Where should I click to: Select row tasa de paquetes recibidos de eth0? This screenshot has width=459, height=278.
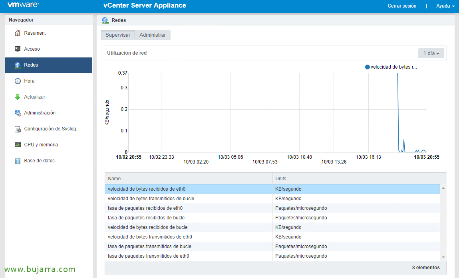272,208
